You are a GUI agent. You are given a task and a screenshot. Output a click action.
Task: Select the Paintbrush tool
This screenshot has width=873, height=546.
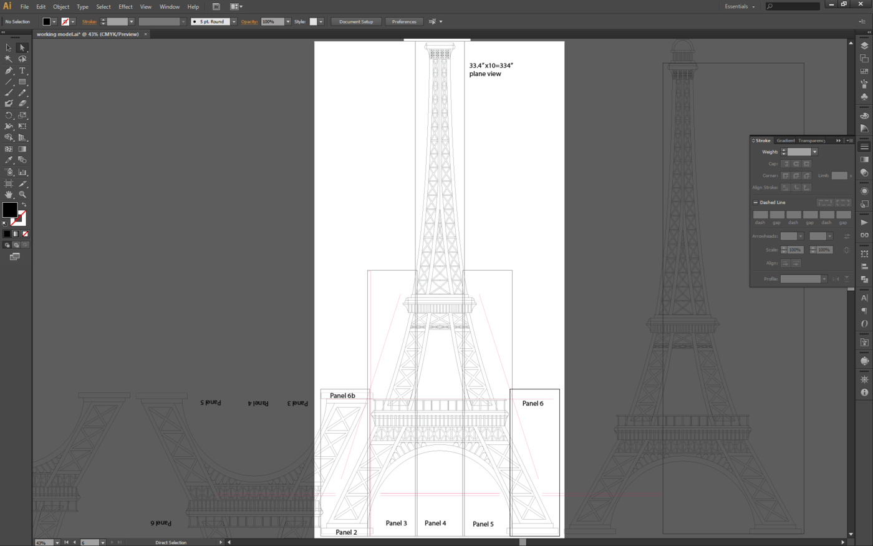[x=9, y=92]
